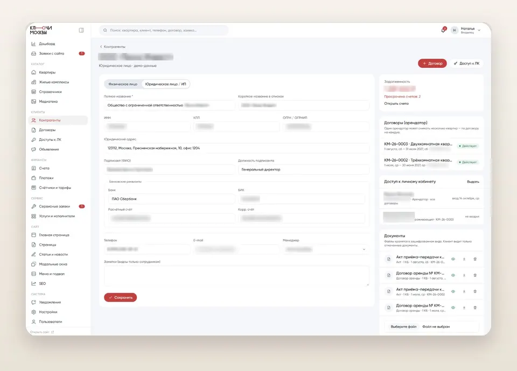This screenshot has height=371, width=517.
Task: Click Выдать in the личный кабинет panel
Action: point(473,182)
